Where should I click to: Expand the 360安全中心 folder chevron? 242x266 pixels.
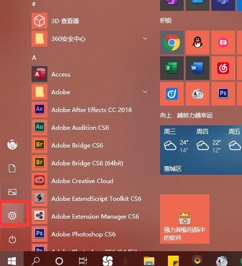[x=145, y=38]
